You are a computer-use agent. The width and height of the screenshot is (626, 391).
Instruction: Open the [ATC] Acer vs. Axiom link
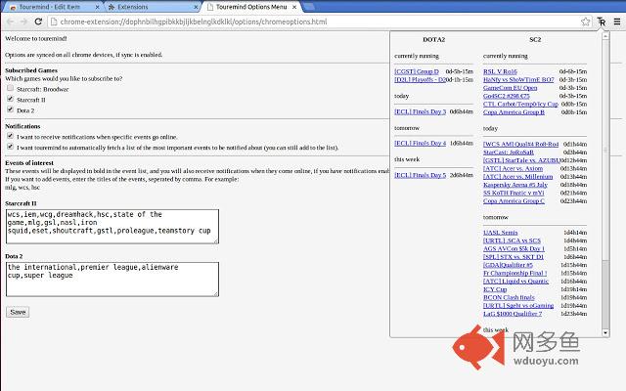coord(513,168)
